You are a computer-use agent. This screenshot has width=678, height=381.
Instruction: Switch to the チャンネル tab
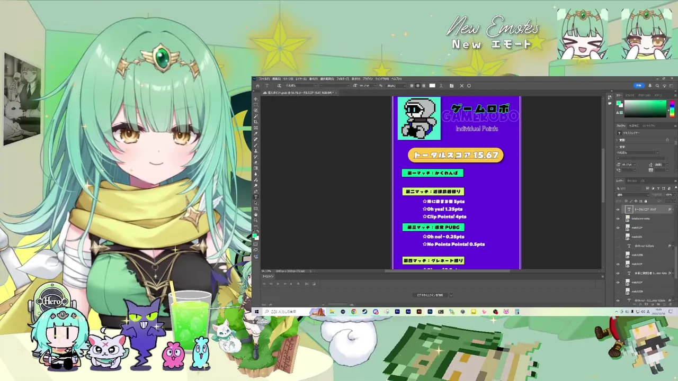click(x=632, y=181)
